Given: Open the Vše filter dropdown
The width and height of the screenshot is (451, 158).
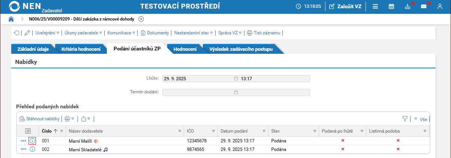Looking at the screenshot, I should [x=421, y=119].
